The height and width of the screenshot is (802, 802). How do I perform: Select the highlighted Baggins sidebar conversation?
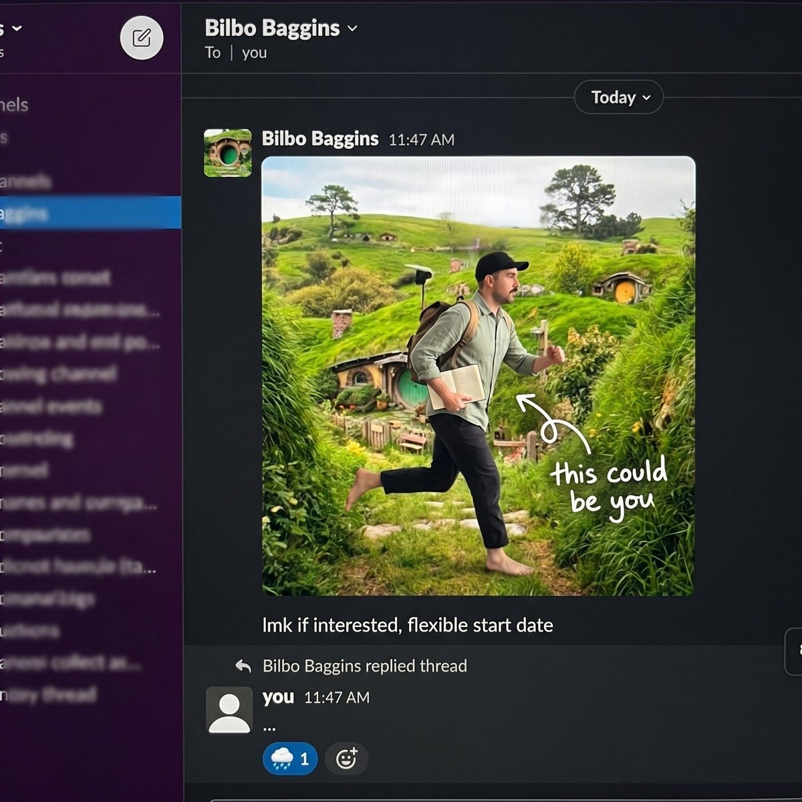[x=90, y=213]
